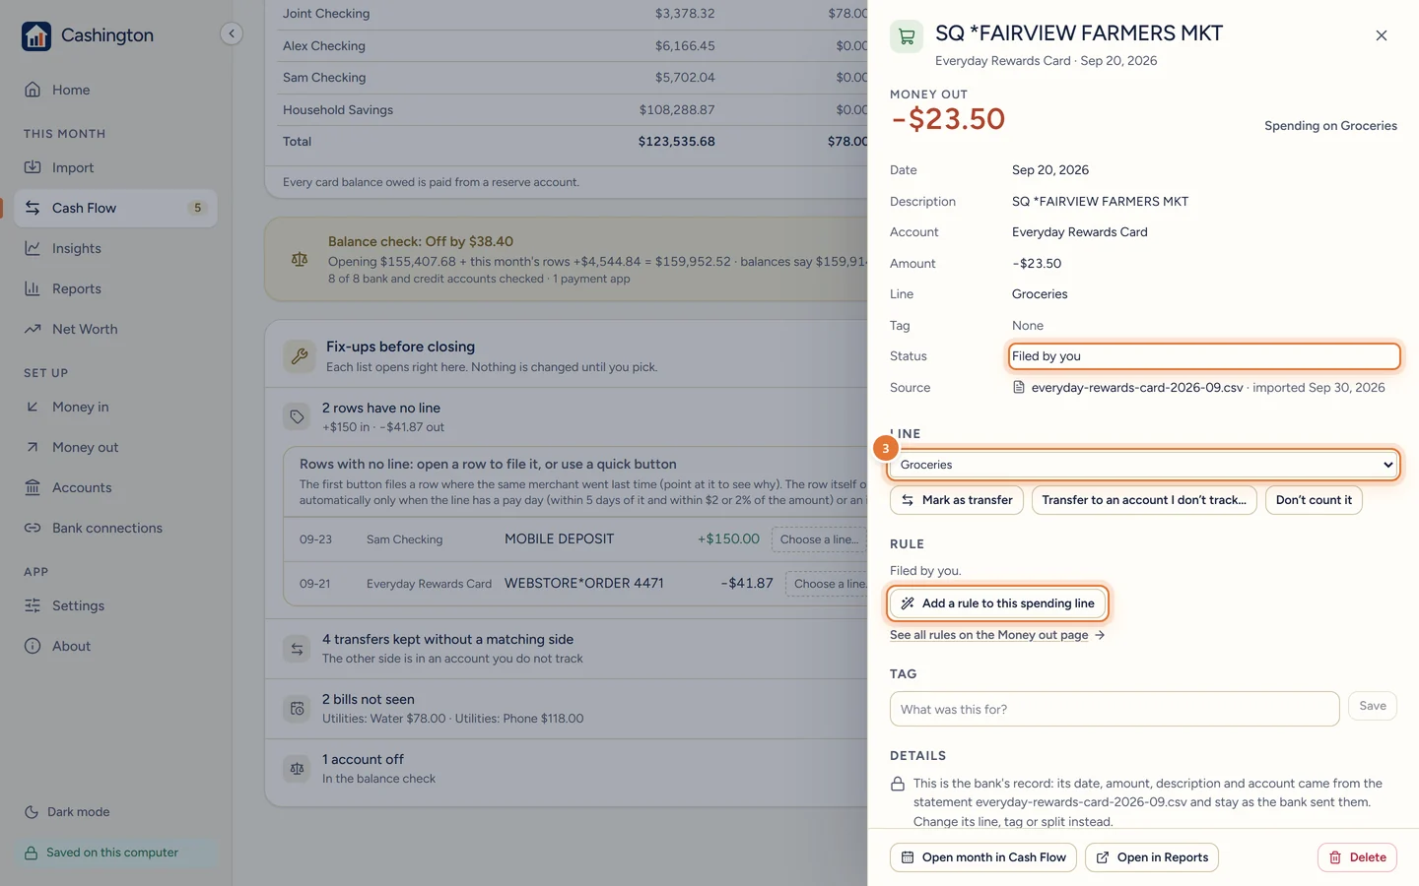1419x886 pixels.
Task: Save the tag
Action: pyautogui.click(x=1373, y=706)
